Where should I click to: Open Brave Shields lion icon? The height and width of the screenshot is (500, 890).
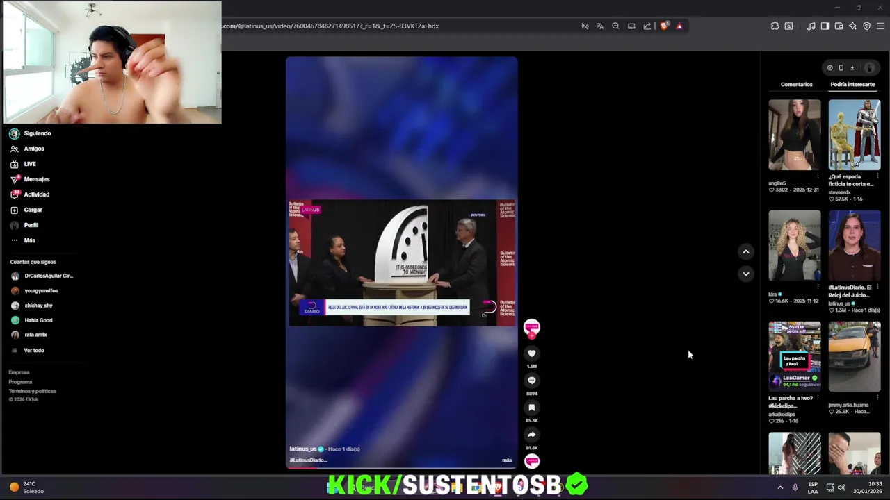[x=664, y=26]
